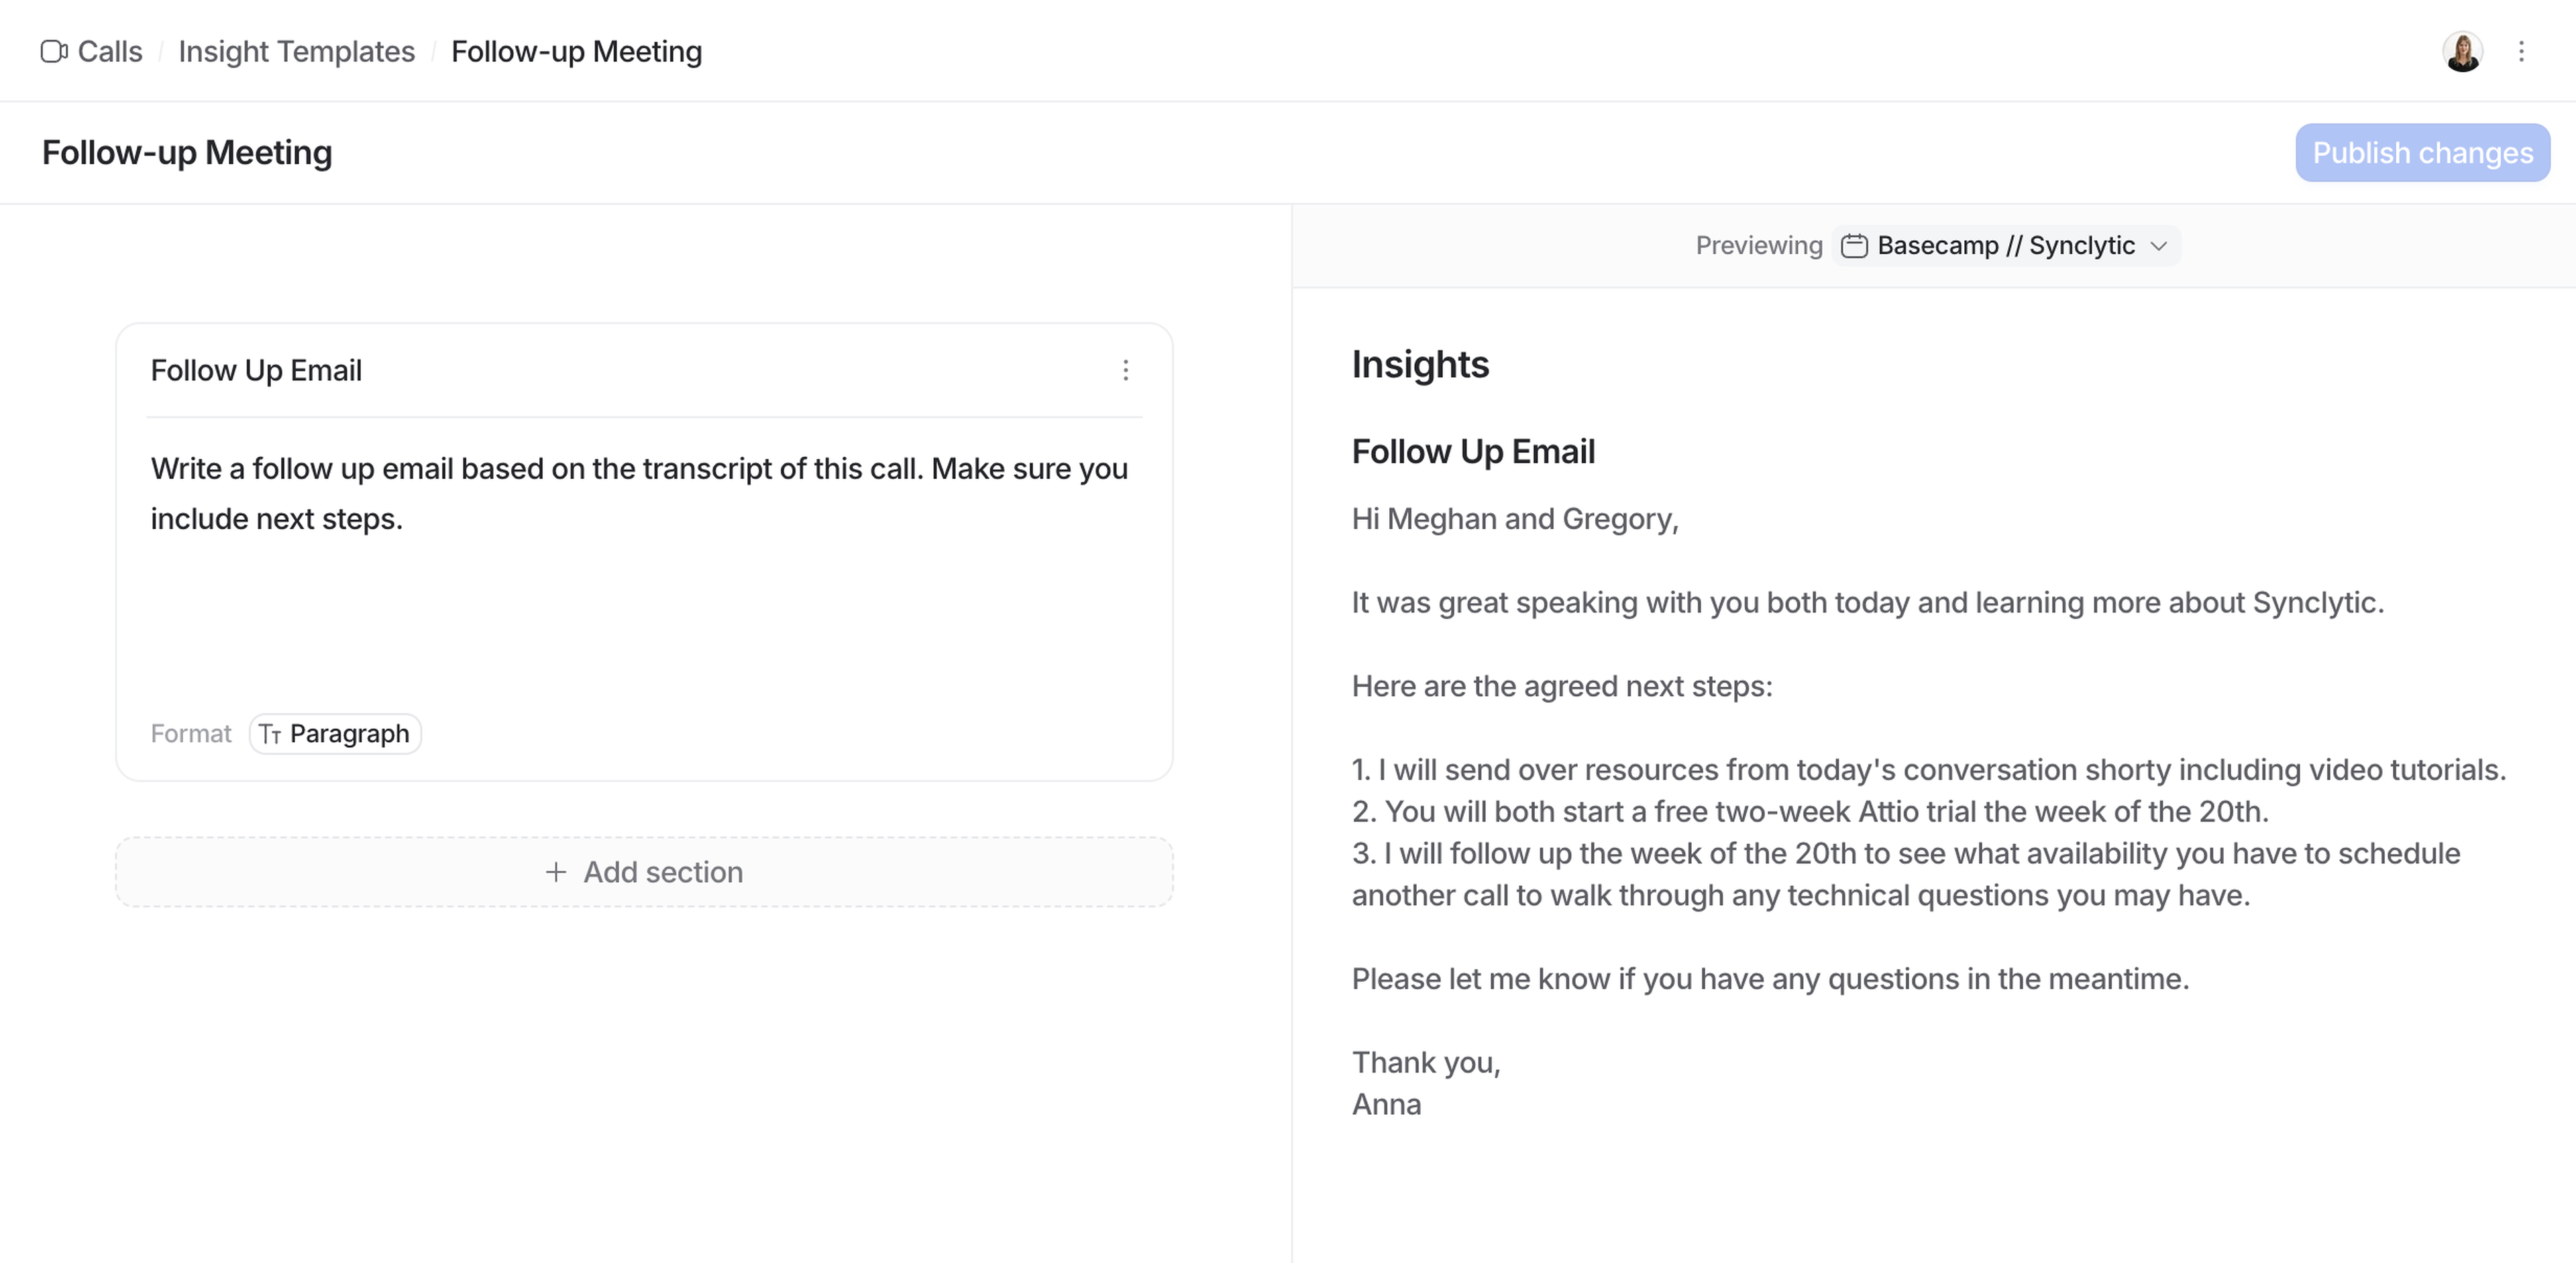Click the Insights preview heading
Viewport: 2576px width, 1263px height.
(x=1420, y=365)
